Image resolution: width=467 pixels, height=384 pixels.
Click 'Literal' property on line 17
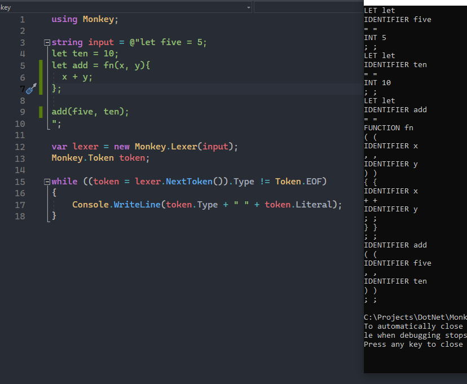coord(314,205)
